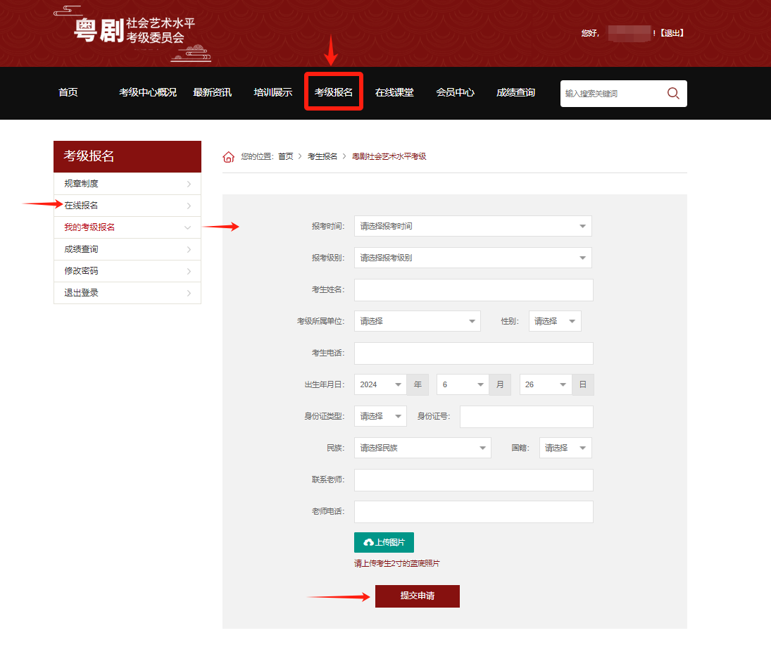
Task: Open the birth month dropdown showing 6
Action: pyautogui.click(x=462, y=384)
